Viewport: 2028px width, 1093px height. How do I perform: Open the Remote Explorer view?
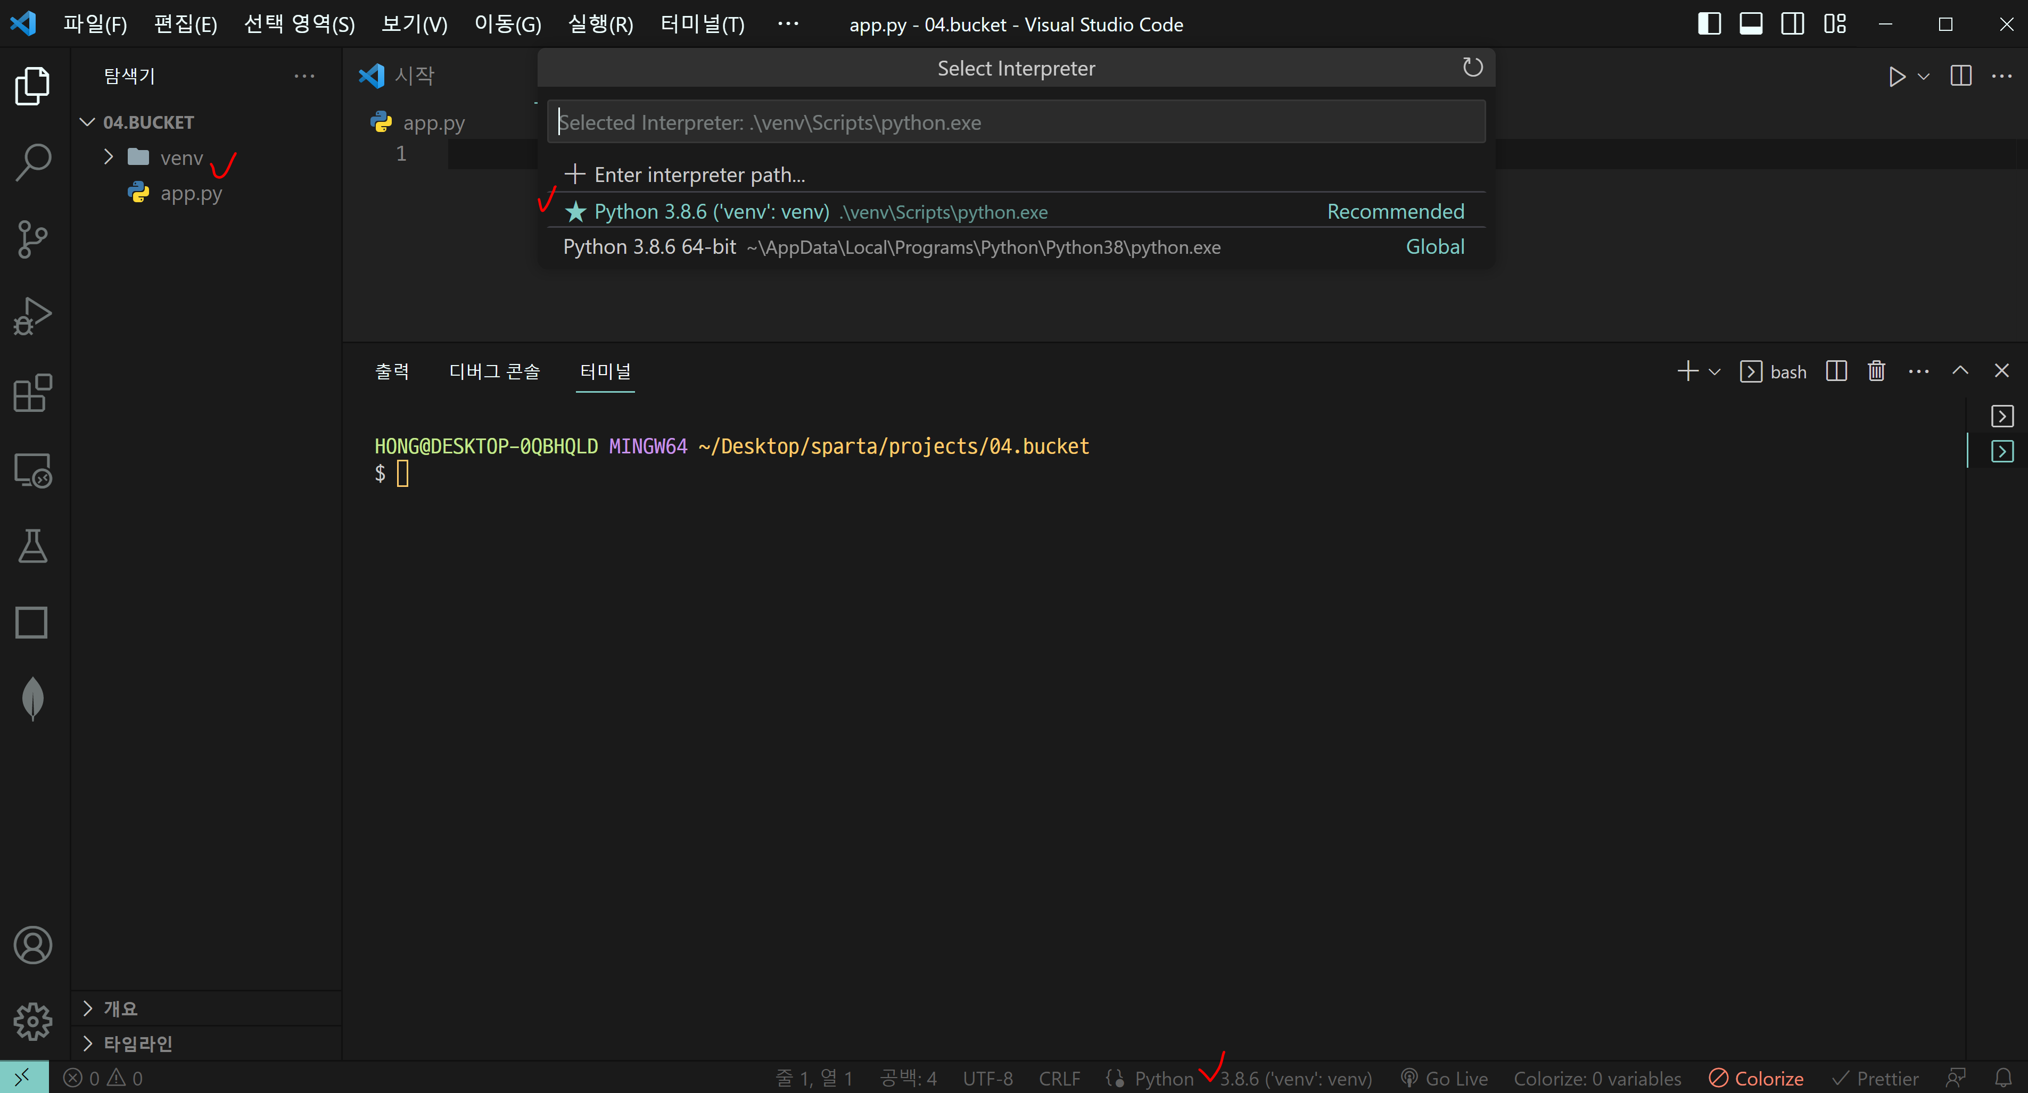pos(32,470)
